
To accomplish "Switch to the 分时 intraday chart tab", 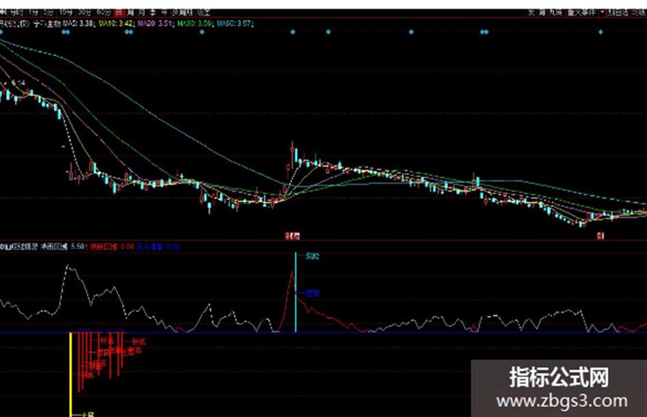I will click(16, 12).
